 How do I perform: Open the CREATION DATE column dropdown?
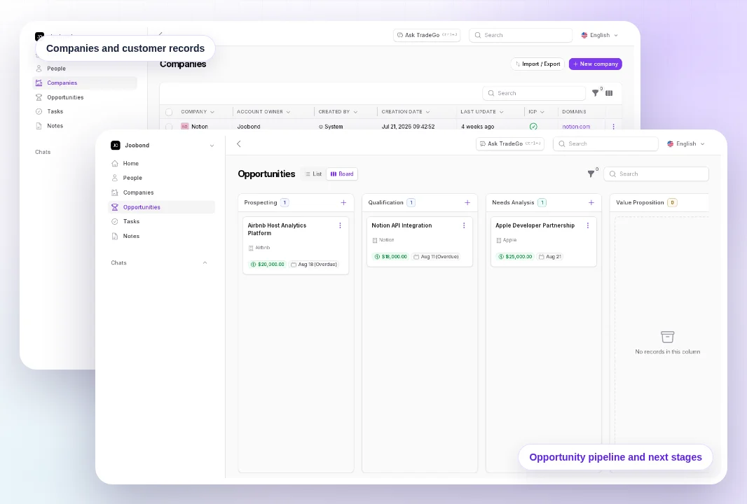tap(428, 112)
